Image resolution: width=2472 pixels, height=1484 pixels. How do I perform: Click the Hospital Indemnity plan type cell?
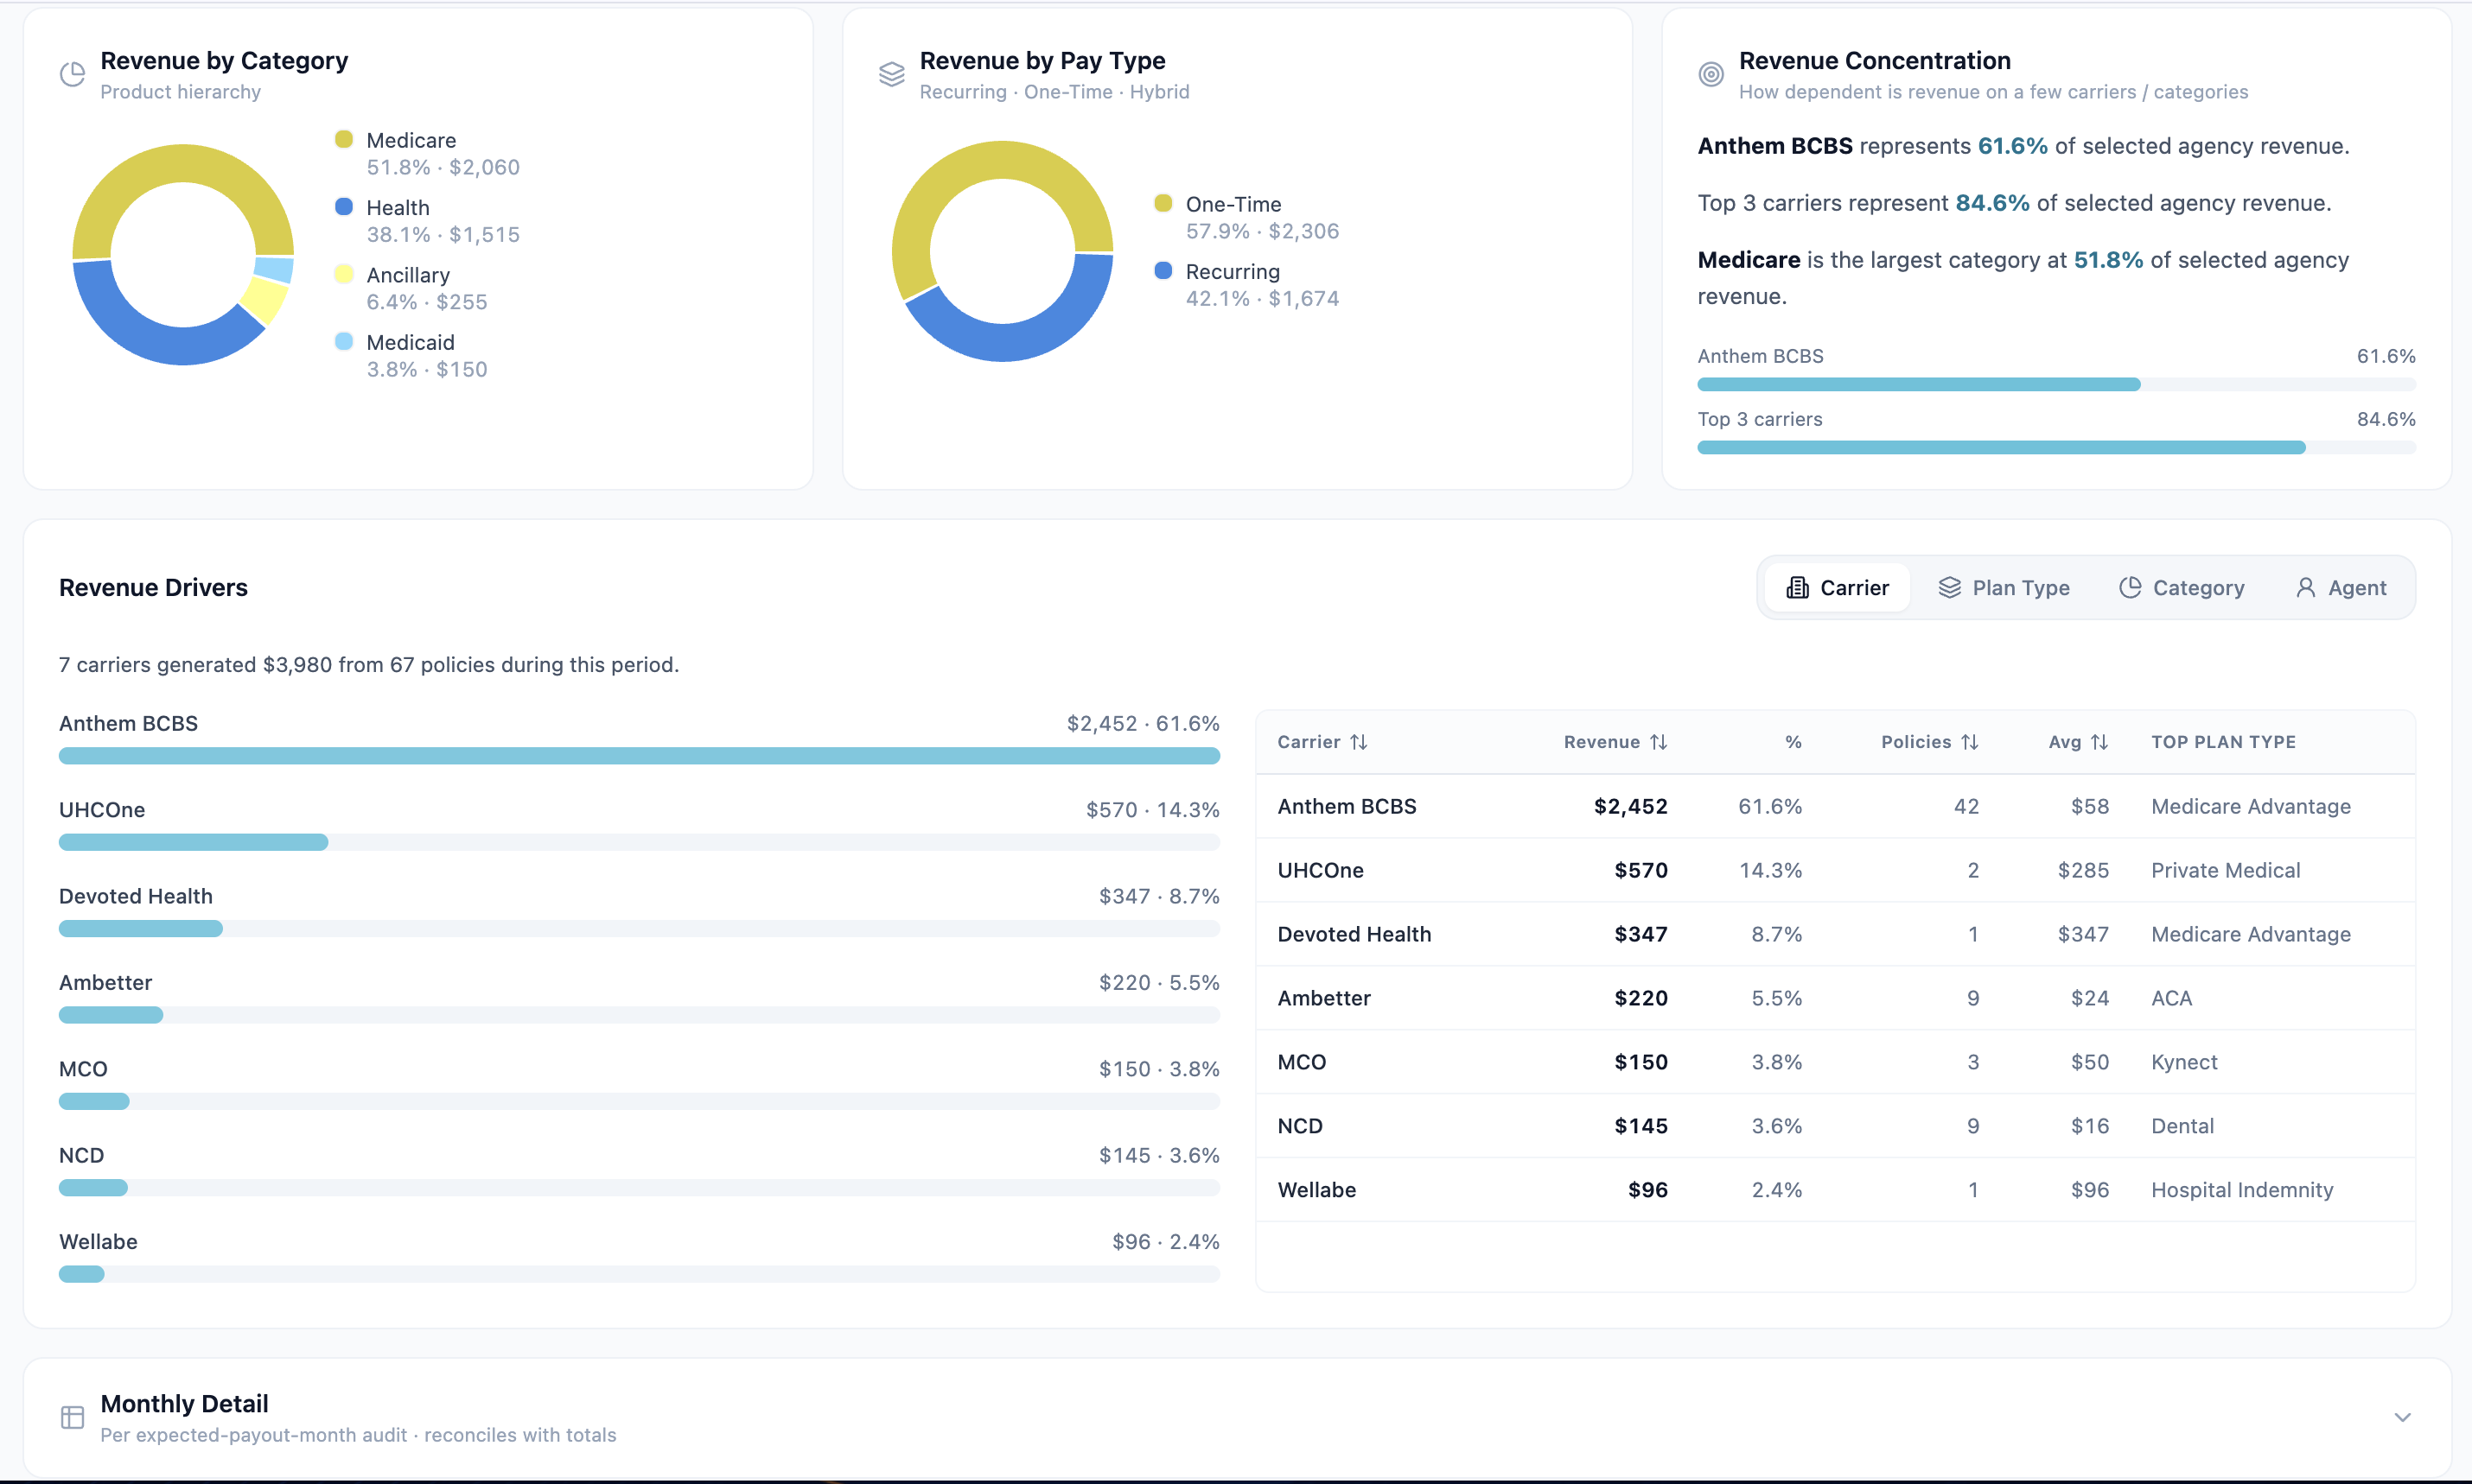[2242, 1190]
